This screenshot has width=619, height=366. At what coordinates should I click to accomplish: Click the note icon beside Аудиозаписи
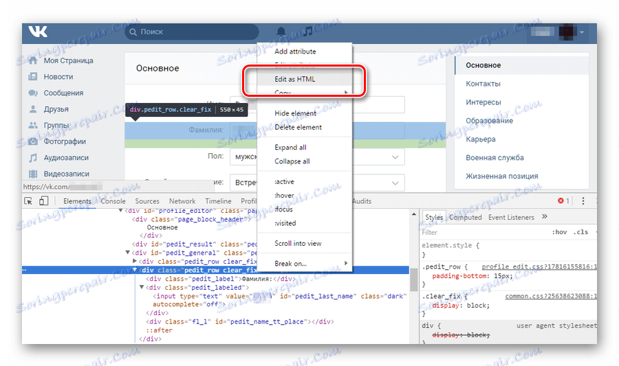pos(33,157)
